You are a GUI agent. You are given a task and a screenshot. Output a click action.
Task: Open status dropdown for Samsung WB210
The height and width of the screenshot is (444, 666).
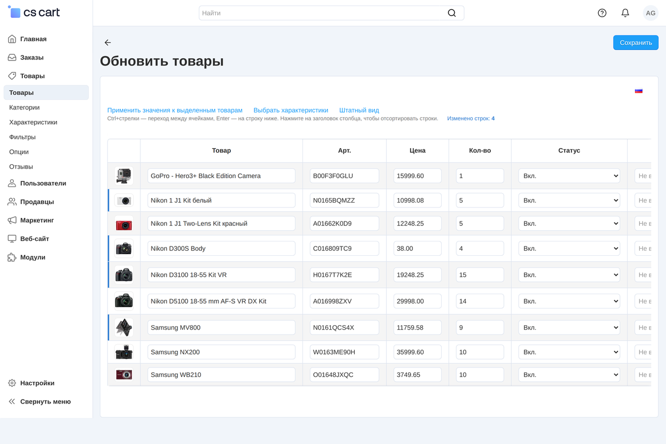click(569, 375)
